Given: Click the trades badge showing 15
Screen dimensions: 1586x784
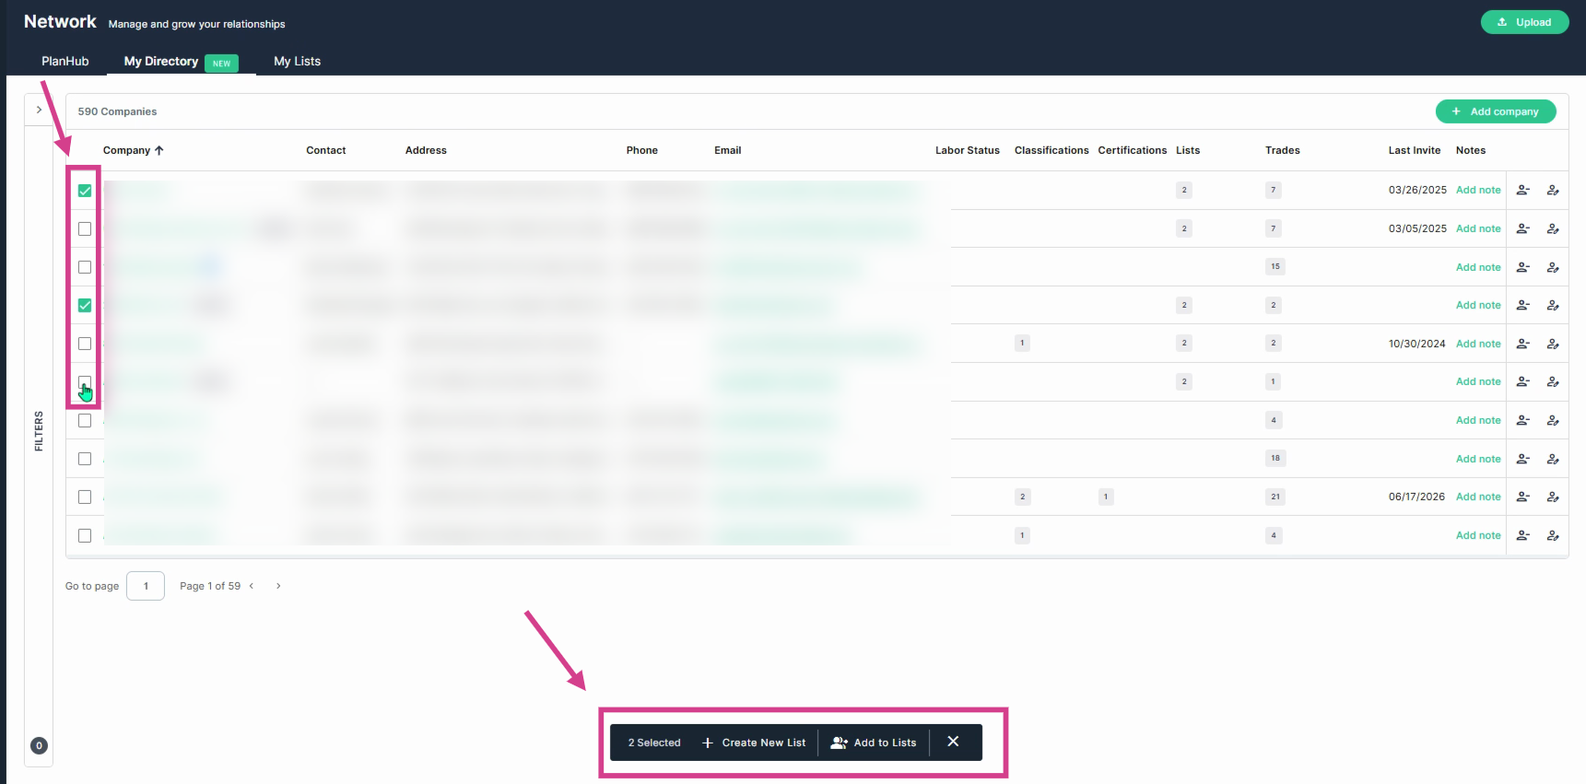Looking at the screenshot, I should [1275, 266].
